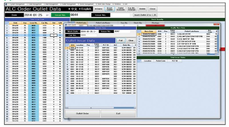Click the Issue No. field showing 0044

pos(80,15)
